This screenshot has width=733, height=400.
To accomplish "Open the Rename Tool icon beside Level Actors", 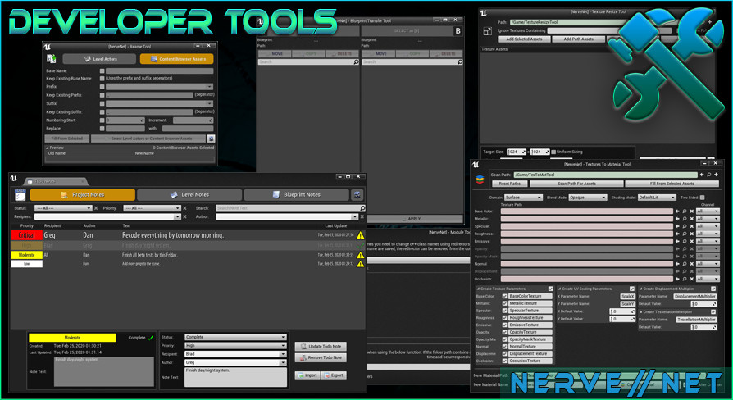I will (x=52, y=59).
